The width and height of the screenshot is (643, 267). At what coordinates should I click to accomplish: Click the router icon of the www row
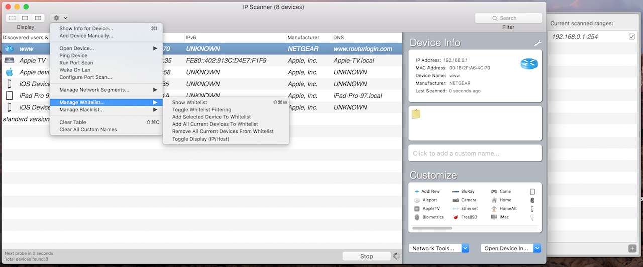coord(9,49)
